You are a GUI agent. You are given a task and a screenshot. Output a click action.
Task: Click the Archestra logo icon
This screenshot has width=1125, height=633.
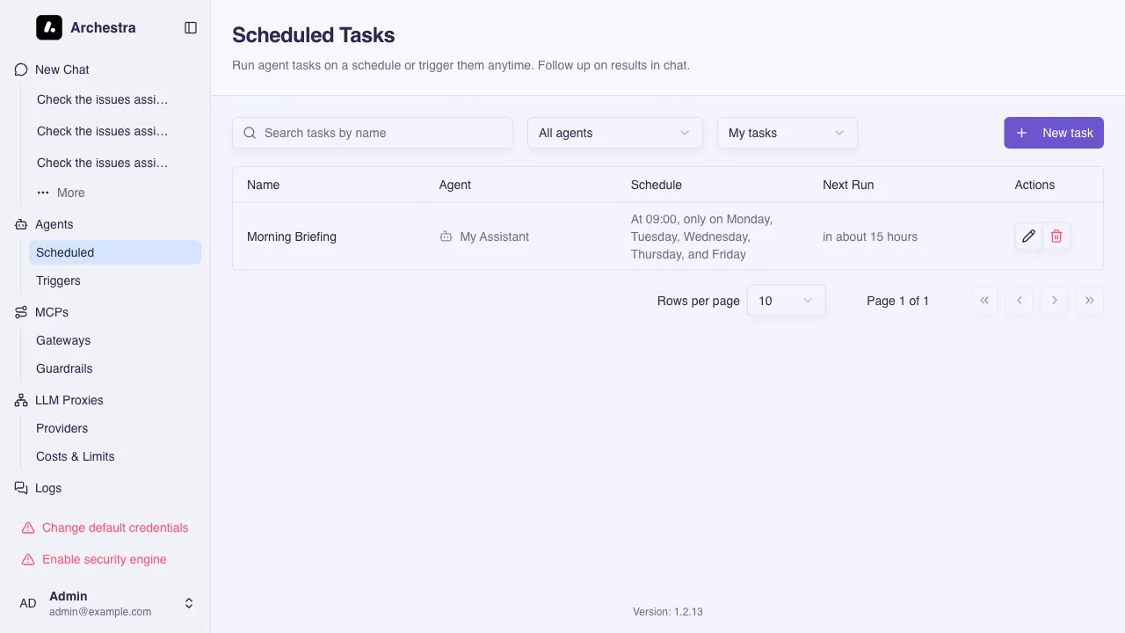(49, 28)
